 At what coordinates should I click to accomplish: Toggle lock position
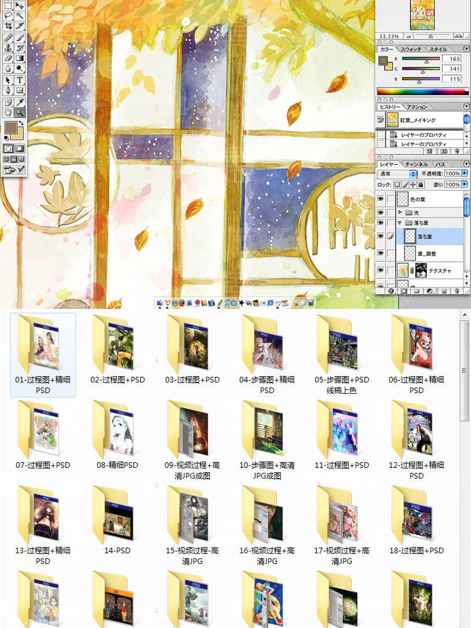pos(413,185)
